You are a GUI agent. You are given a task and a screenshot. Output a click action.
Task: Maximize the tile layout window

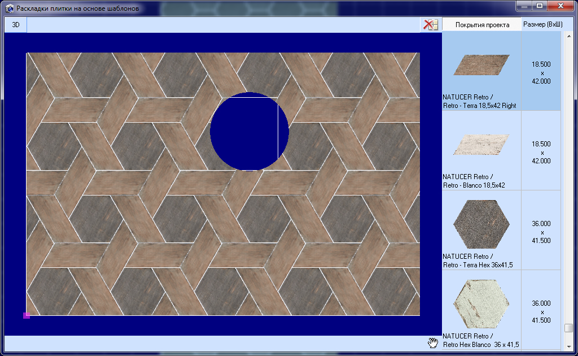[x=540, y=6]
